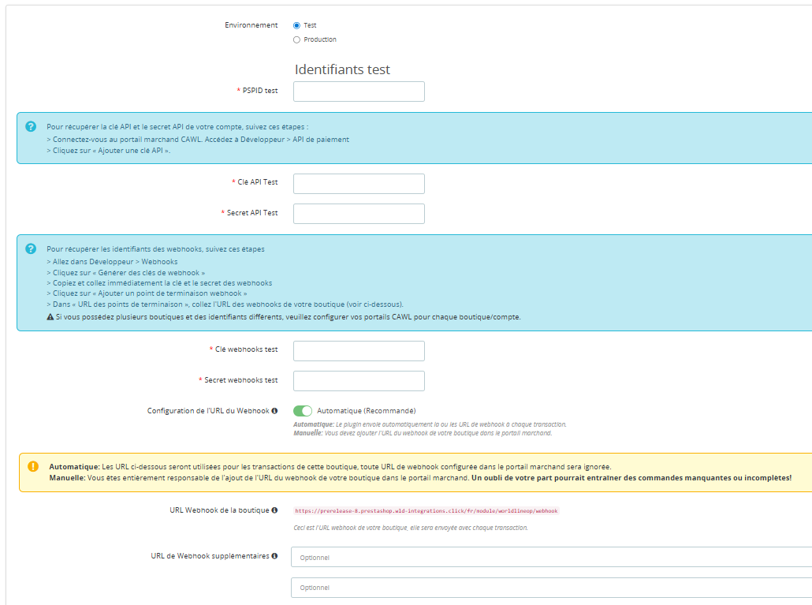The height and width of the screenshot is (605, 812).
Task: Focus the PSPID test input field
Action: (359, 91)
